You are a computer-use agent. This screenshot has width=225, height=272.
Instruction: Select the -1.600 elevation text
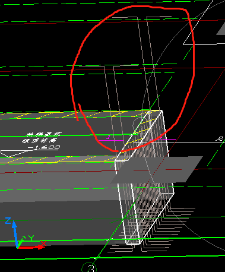pos(44,147)
